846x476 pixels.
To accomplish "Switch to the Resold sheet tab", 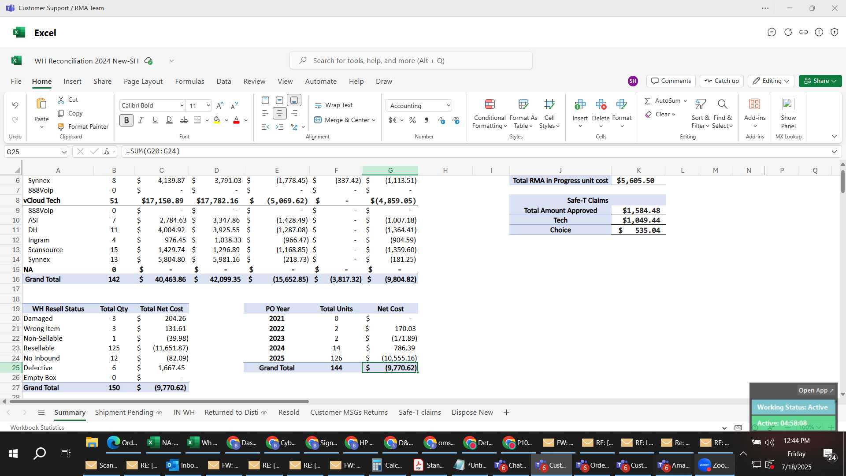I will [x=289, y=413].
